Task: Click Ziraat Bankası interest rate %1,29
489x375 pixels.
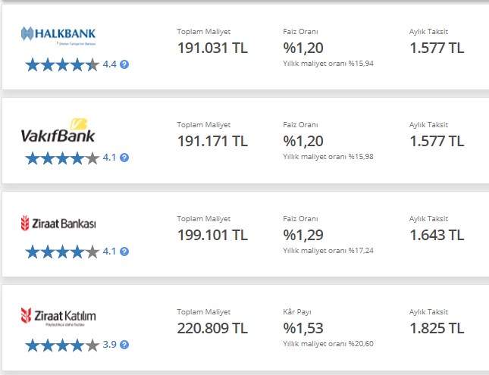Action: click(303, 235)
